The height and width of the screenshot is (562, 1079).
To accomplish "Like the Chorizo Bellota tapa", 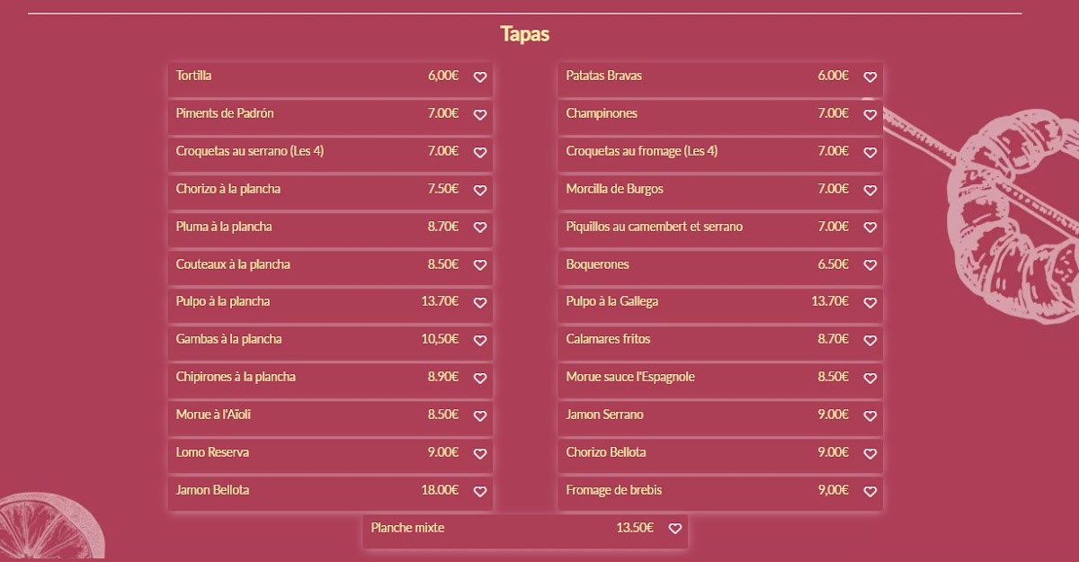I will [870, 454].
